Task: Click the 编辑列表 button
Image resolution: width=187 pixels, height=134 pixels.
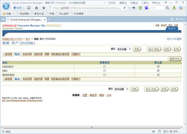Action: (175, 59)
